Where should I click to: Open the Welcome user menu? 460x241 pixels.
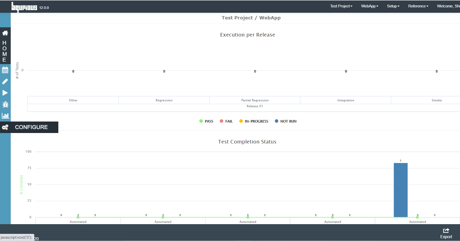pos(448,6)
